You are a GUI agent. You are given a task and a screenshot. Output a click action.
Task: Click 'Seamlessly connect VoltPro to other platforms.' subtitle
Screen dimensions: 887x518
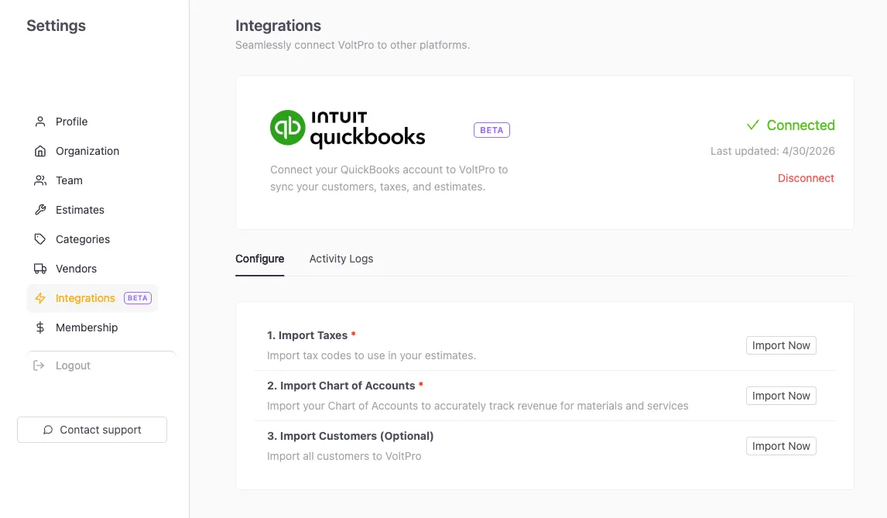pyautogui.click(x=352, y=45)
